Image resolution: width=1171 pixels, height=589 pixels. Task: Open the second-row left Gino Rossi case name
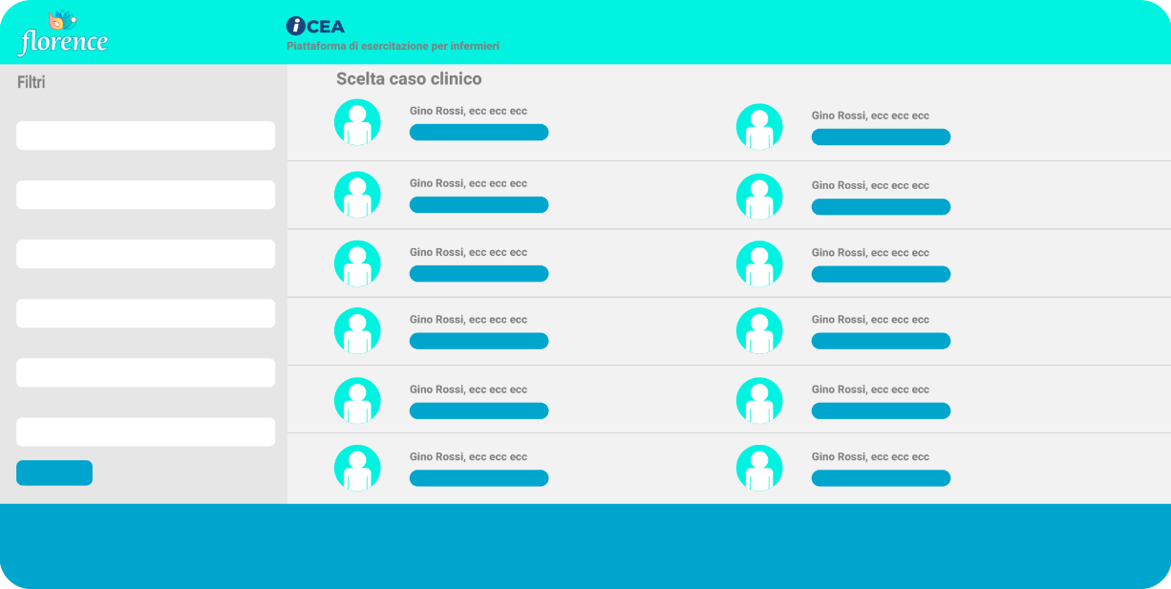tap(468, 183)
